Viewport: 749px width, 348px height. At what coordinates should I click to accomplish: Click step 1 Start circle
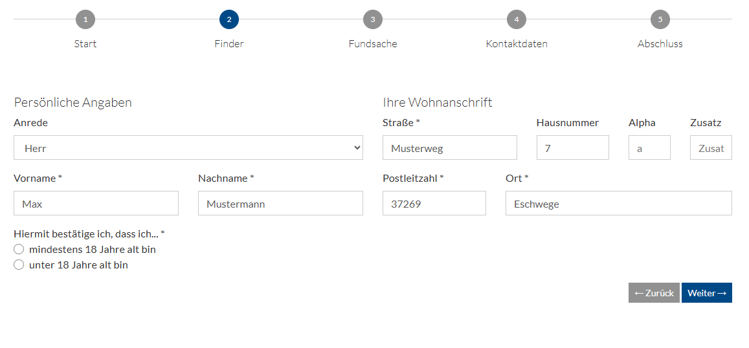(x=85, y=19)
